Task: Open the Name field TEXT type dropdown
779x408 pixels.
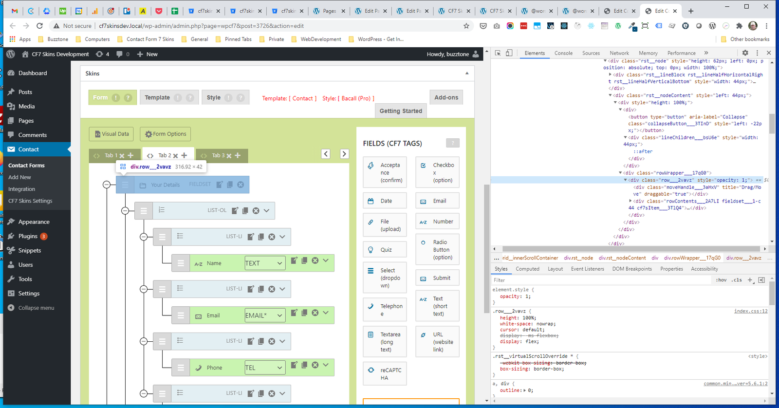Action: (x=265, y=263)
